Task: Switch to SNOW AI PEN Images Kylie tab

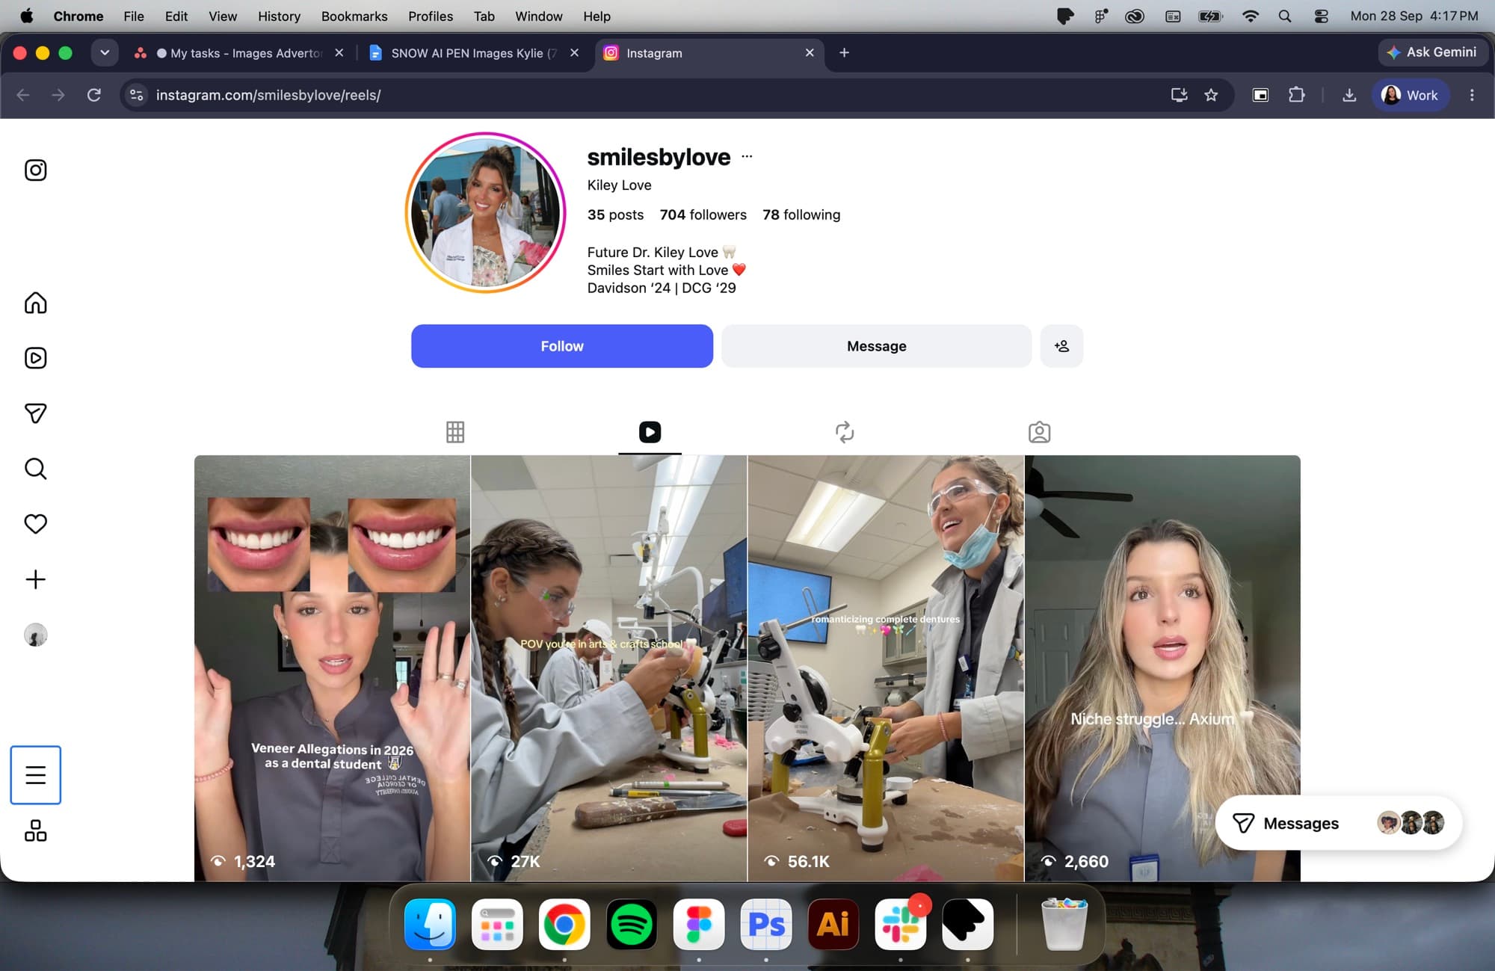Action: [x=473, y=53]
